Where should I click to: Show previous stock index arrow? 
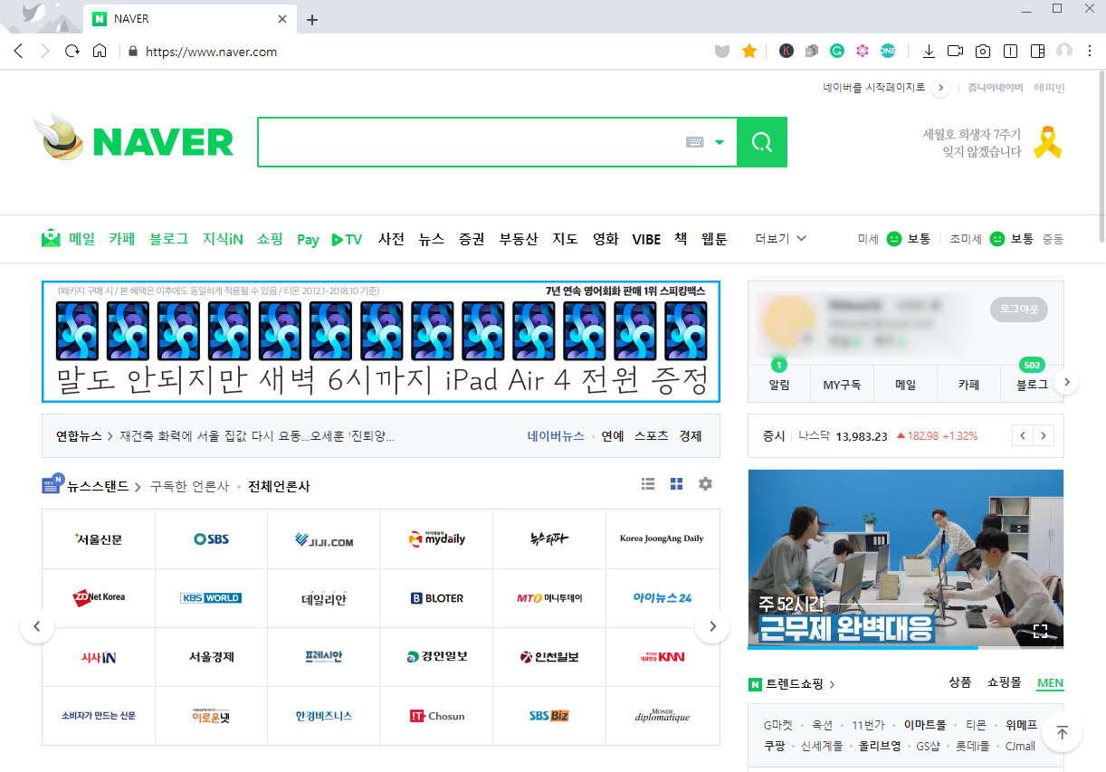(1023, 436)
